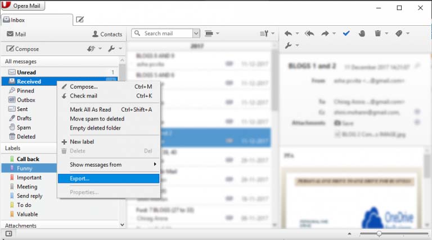Click the Label tag icon
The width and height of the screenshot is (432, 240).
399,34
